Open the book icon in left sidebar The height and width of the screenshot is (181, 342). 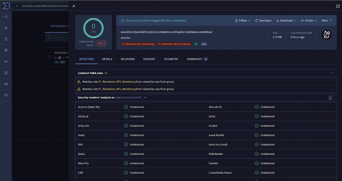[x=6, y=84]
